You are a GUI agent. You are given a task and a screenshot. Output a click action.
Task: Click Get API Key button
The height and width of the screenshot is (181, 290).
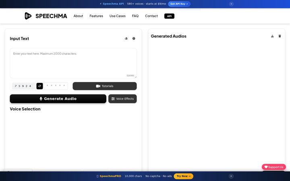pyautogui.click(x=179, y=4)
